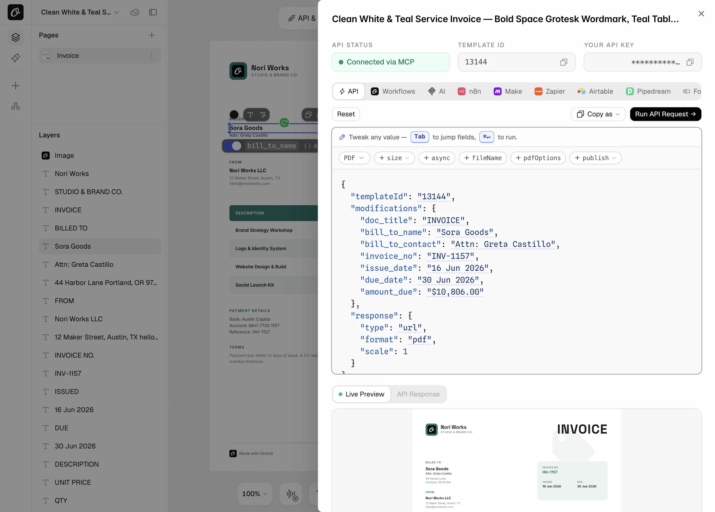Copy the Template ID 13144
Screen dimensions: 715x512
tap(564, 62)
